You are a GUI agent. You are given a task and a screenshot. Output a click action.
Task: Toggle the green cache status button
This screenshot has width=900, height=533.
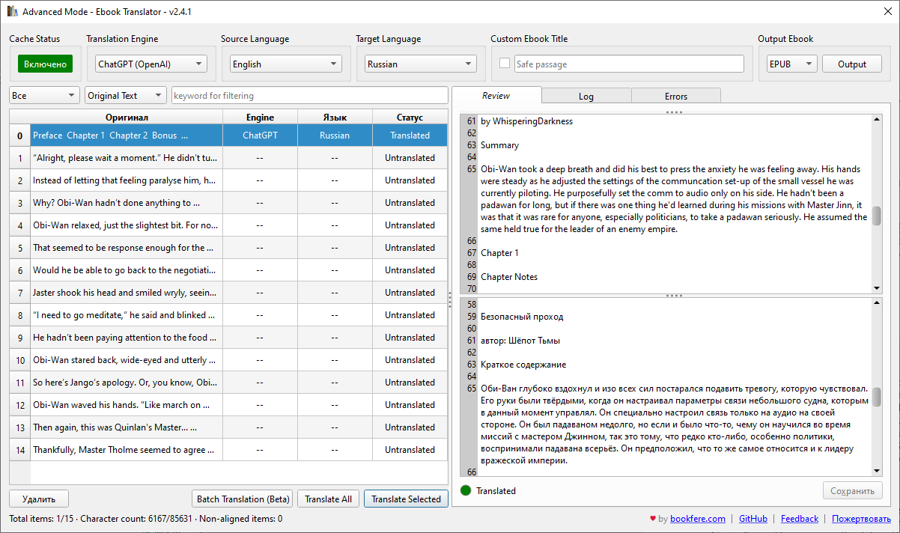45,64
